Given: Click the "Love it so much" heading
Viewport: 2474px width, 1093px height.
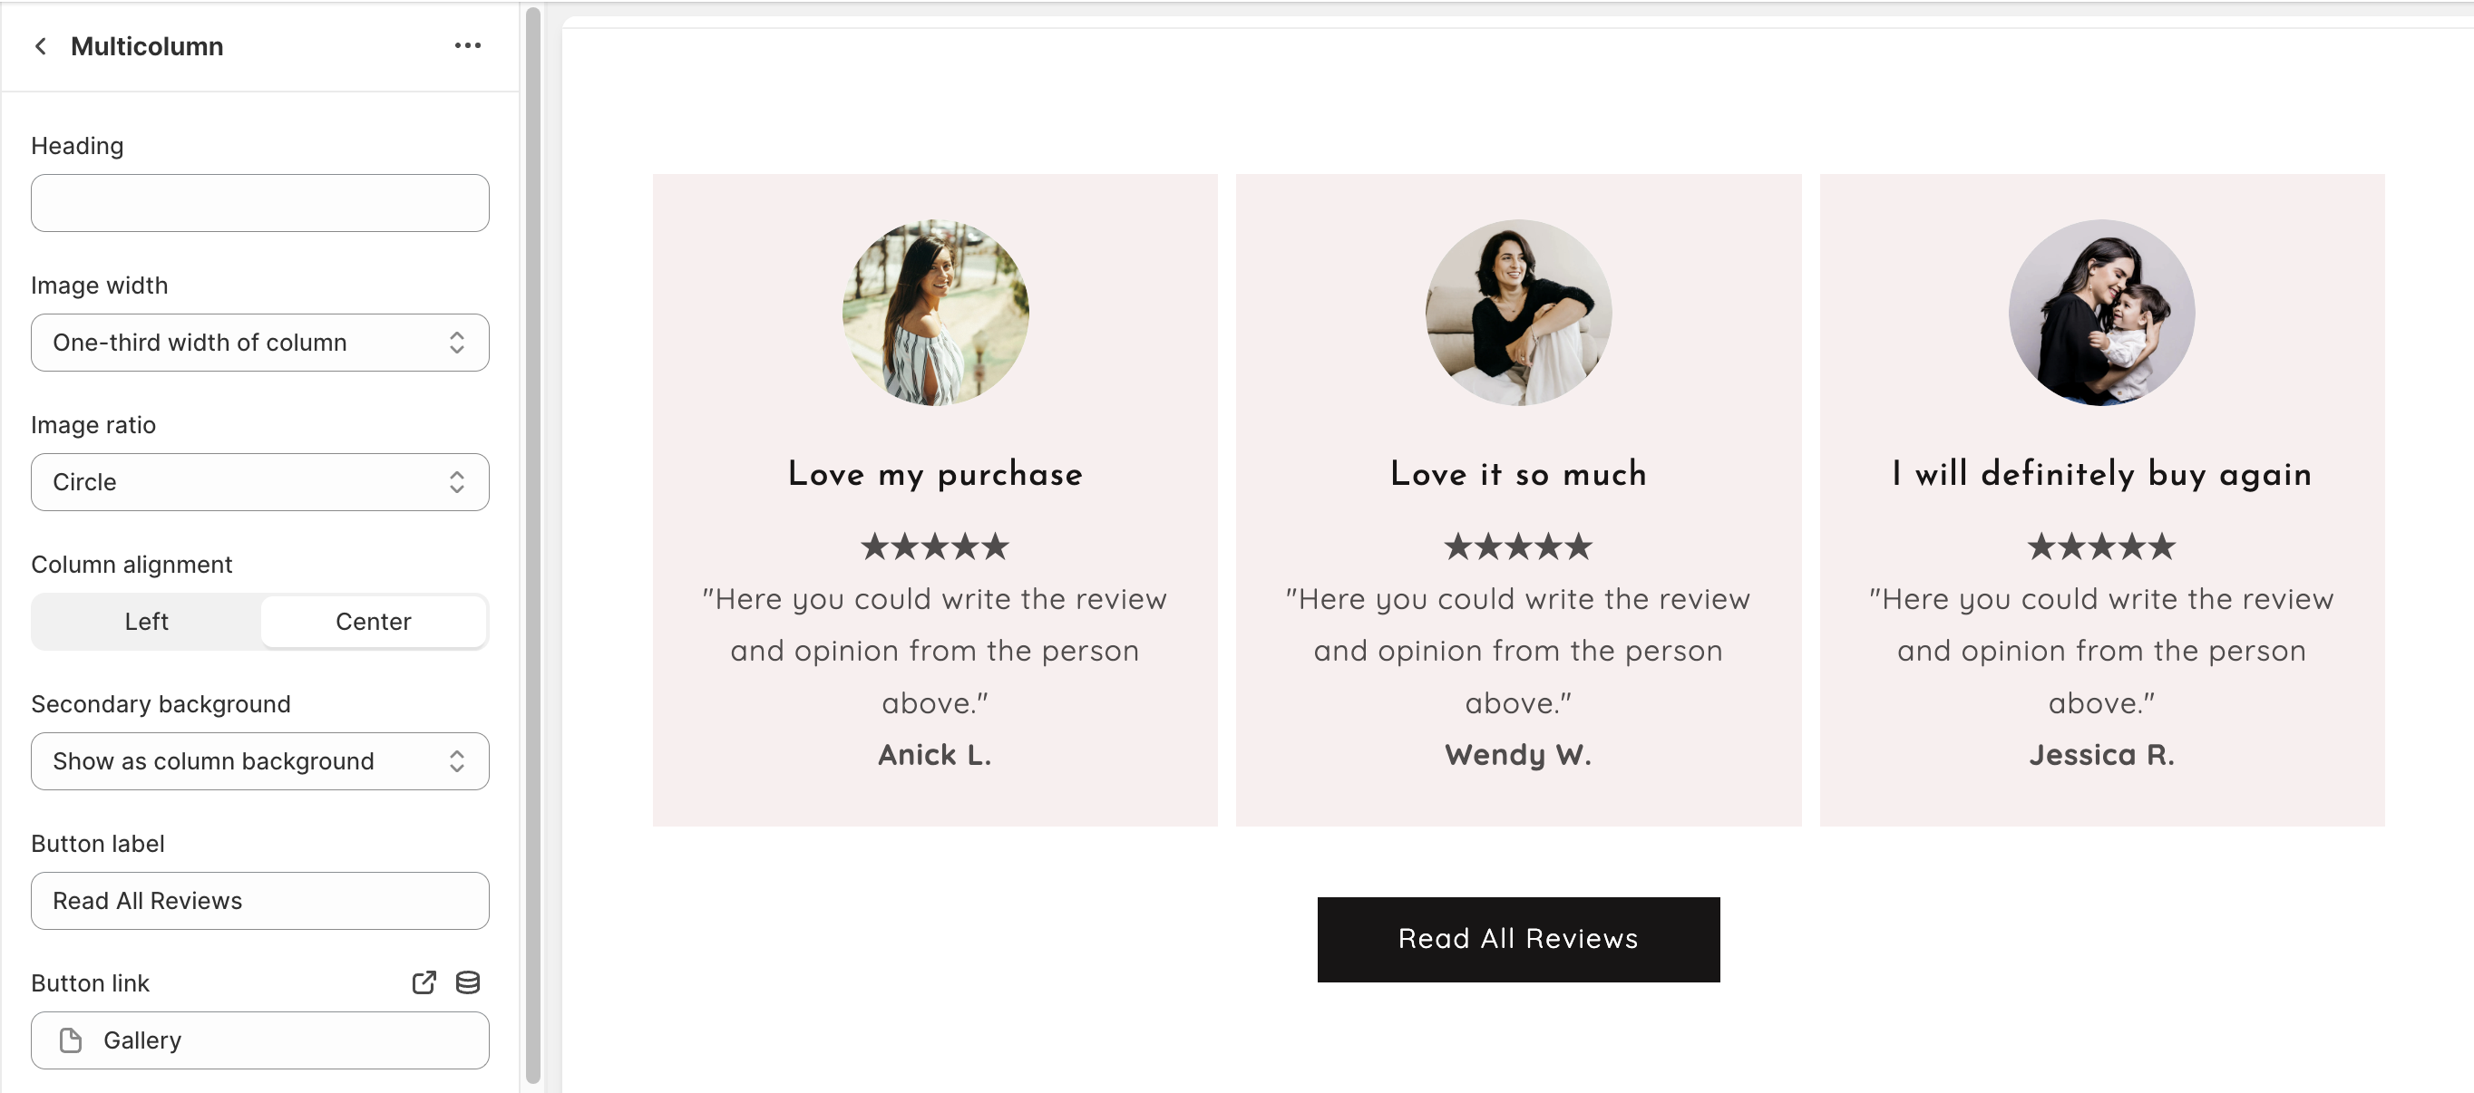Looking at the screenshot, I should 1517,474.
